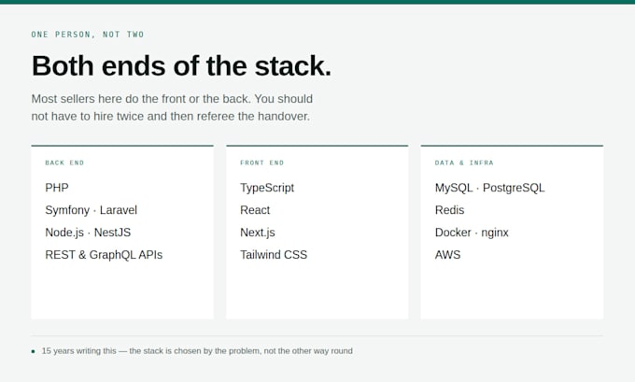Click the 'DATA & INFRA' card label
635x382 pixels.
[464, 163]
